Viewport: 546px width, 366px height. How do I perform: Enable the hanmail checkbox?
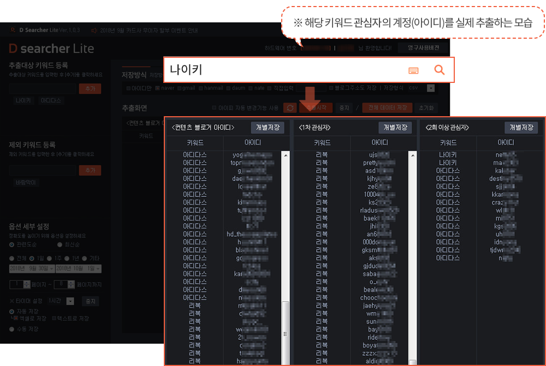pos(200,88)
